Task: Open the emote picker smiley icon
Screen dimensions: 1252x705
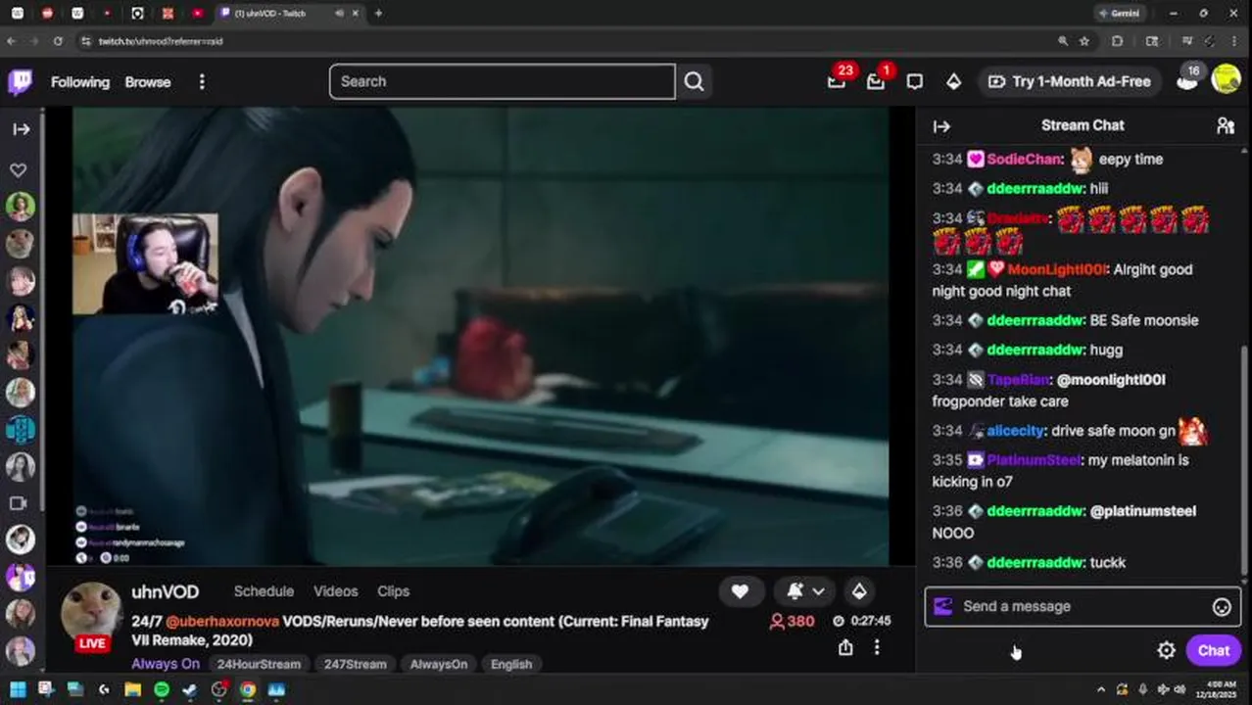Action: (1222, 607)
